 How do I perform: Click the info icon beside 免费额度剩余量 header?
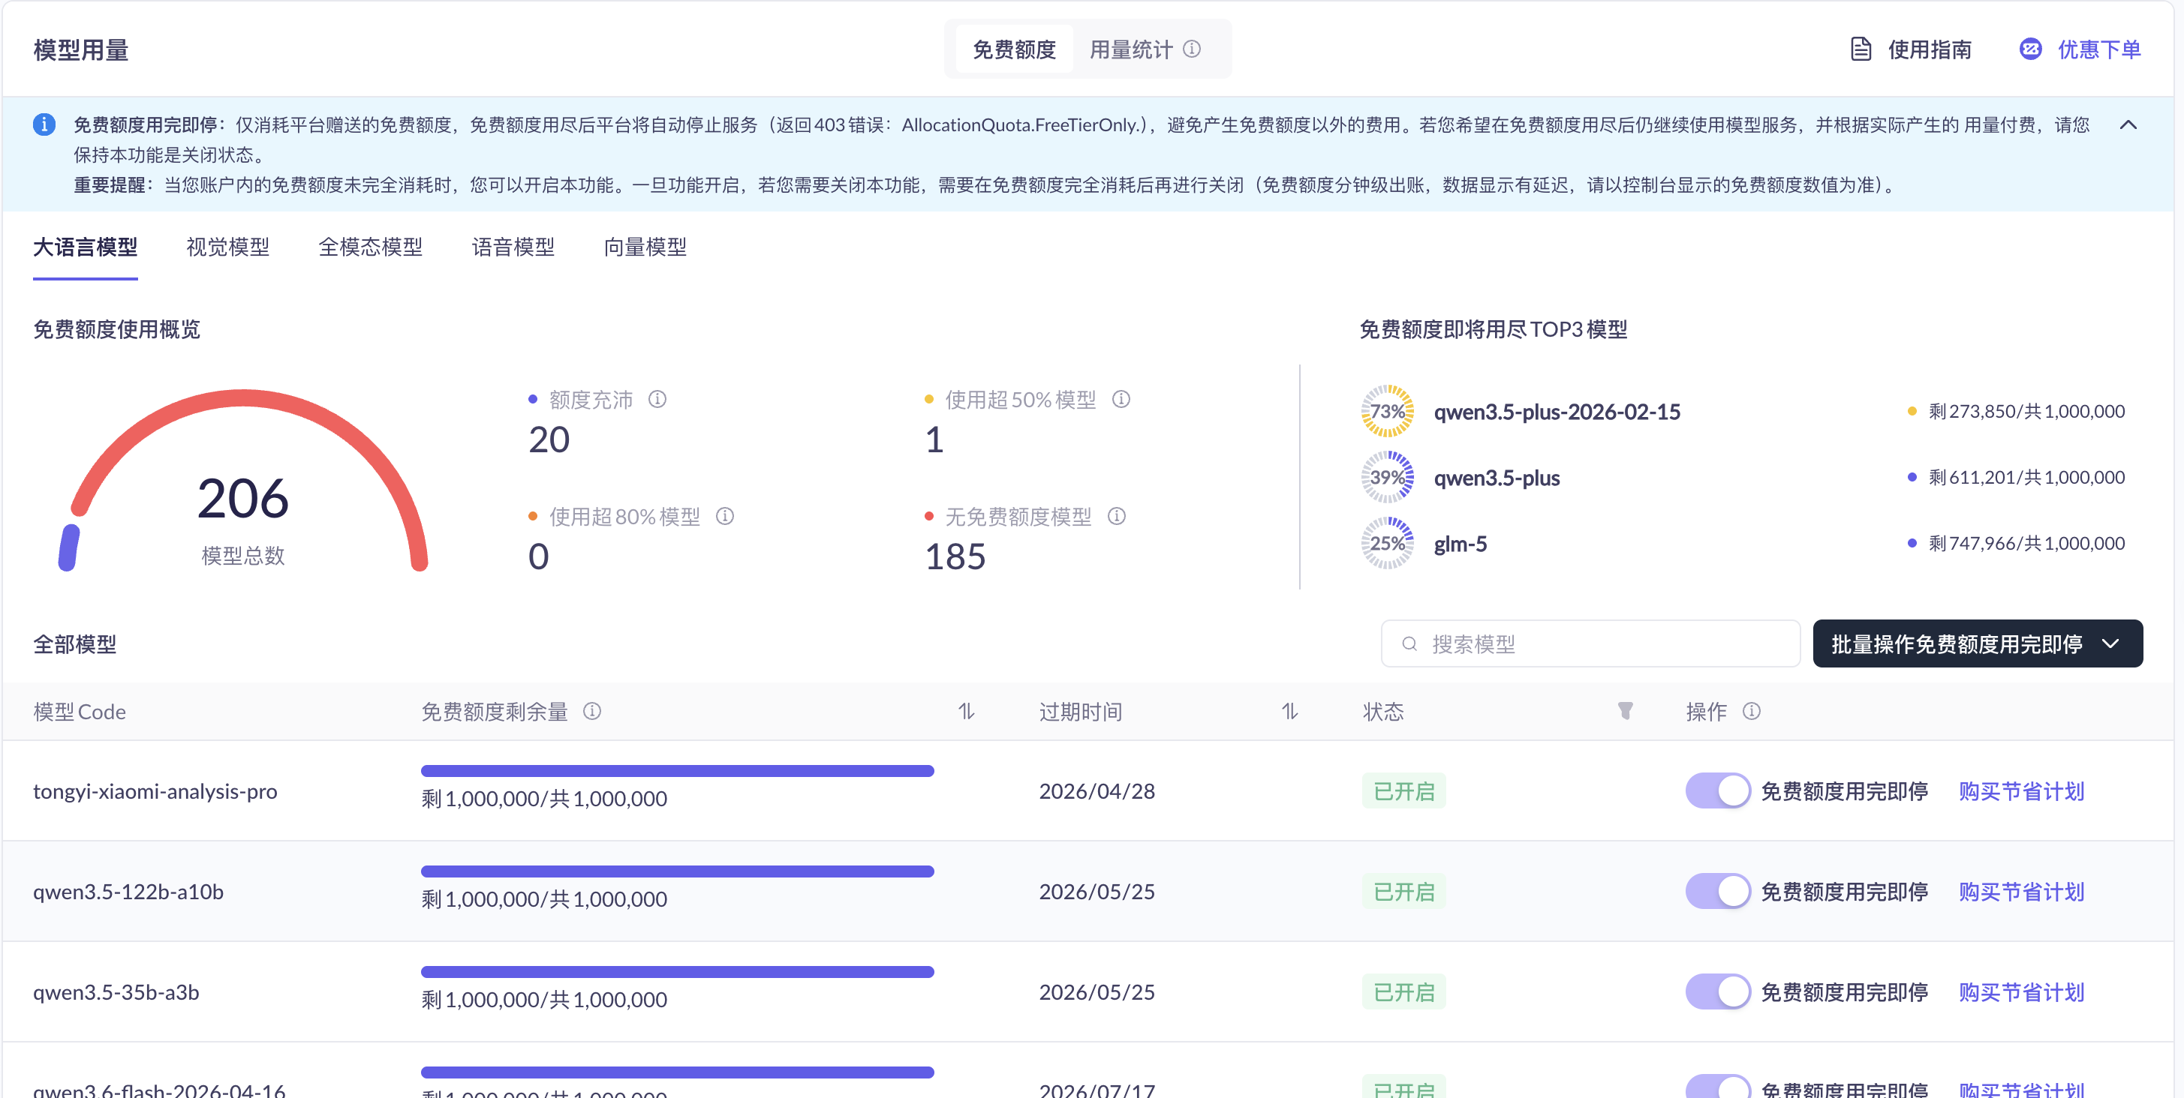592,711
